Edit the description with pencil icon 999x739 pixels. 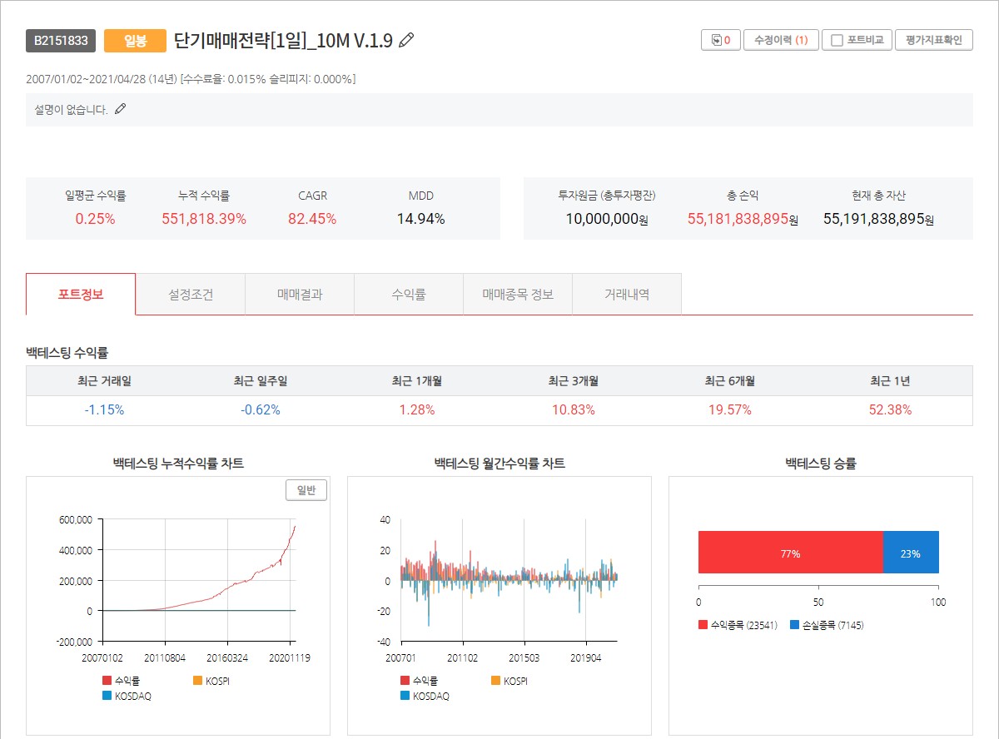coord(121,109)
